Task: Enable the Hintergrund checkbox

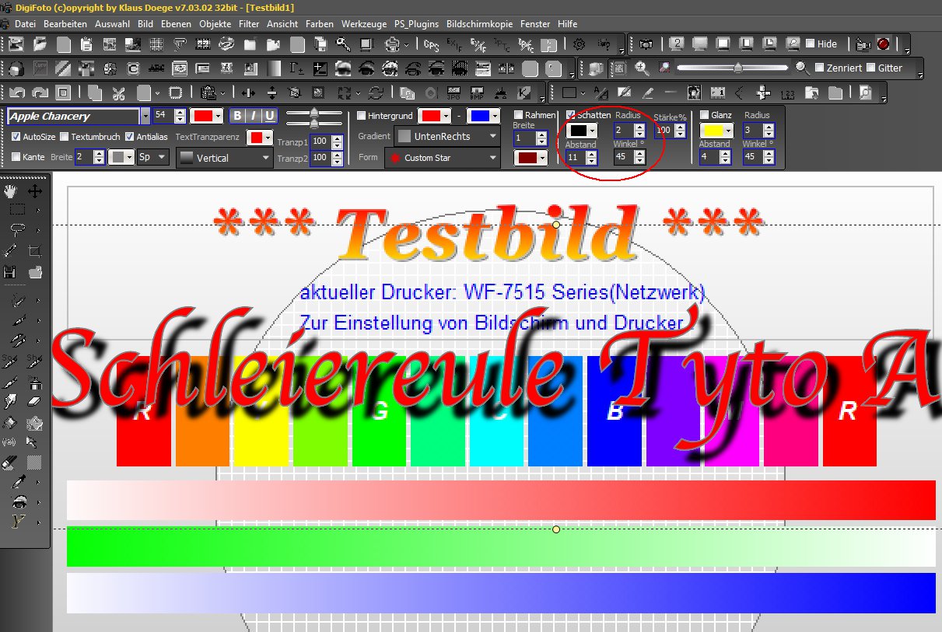Action: [x=361, y=115]
